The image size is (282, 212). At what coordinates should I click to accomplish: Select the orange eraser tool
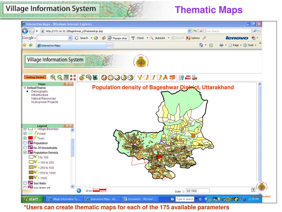172,78
